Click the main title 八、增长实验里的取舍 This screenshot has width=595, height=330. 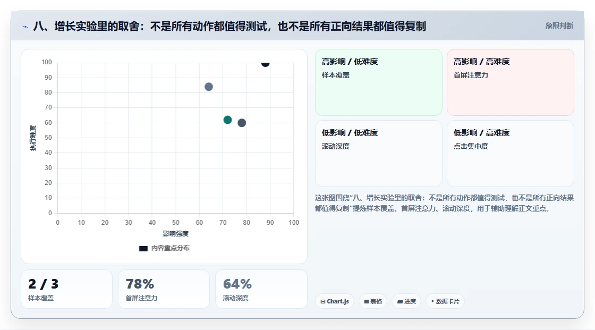point(229,26)
